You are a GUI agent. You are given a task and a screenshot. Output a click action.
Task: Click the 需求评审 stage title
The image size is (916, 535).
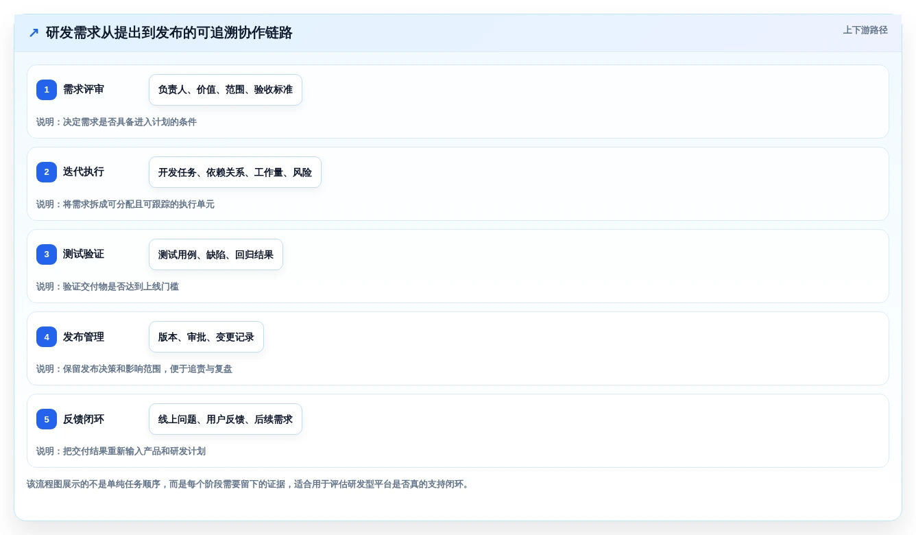click(x=84, y=90)
